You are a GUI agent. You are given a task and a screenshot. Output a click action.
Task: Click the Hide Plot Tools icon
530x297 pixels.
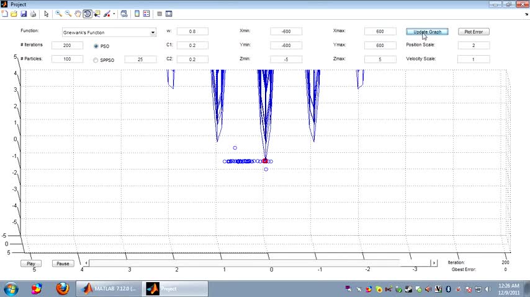click(159, 14)
